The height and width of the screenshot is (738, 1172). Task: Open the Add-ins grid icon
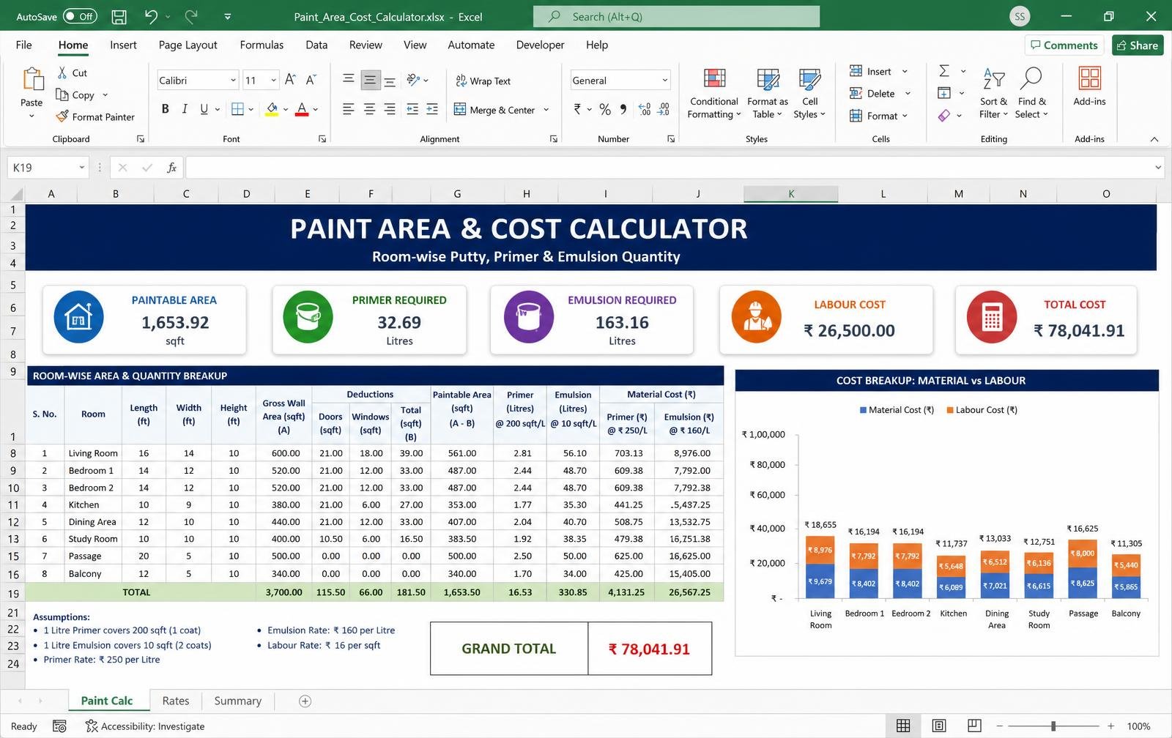pos(1089,78)
